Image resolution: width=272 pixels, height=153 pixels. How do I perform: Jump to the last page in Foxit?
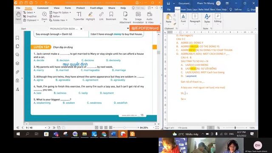54,127
